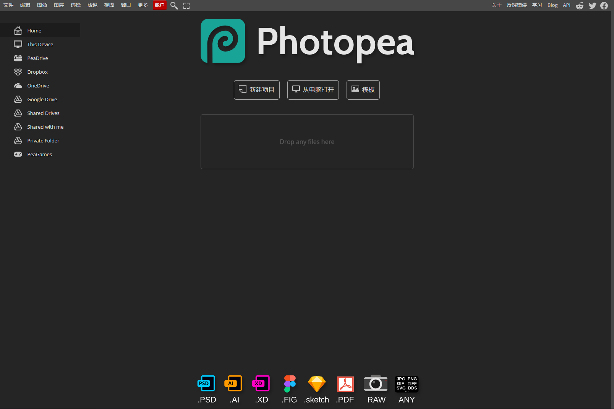Image resolution: width=614 pixels, height=409 pixels.
Task: Click the .sketch text label
Action: (x=317, y=400)
